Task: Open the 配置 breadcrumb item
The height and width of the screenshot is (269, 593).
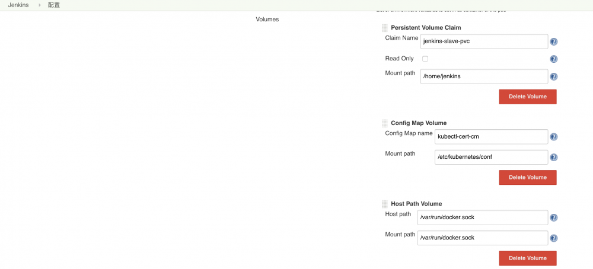Action: pos(54,5)
